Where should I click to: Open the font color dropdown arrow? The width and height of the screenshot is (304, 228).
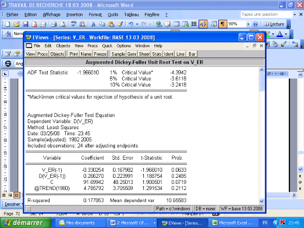[287, 34]
